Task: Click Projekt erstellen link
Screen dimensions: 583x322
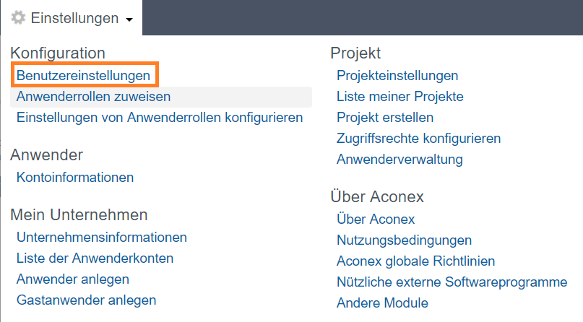Action: (x=385, y=118)
